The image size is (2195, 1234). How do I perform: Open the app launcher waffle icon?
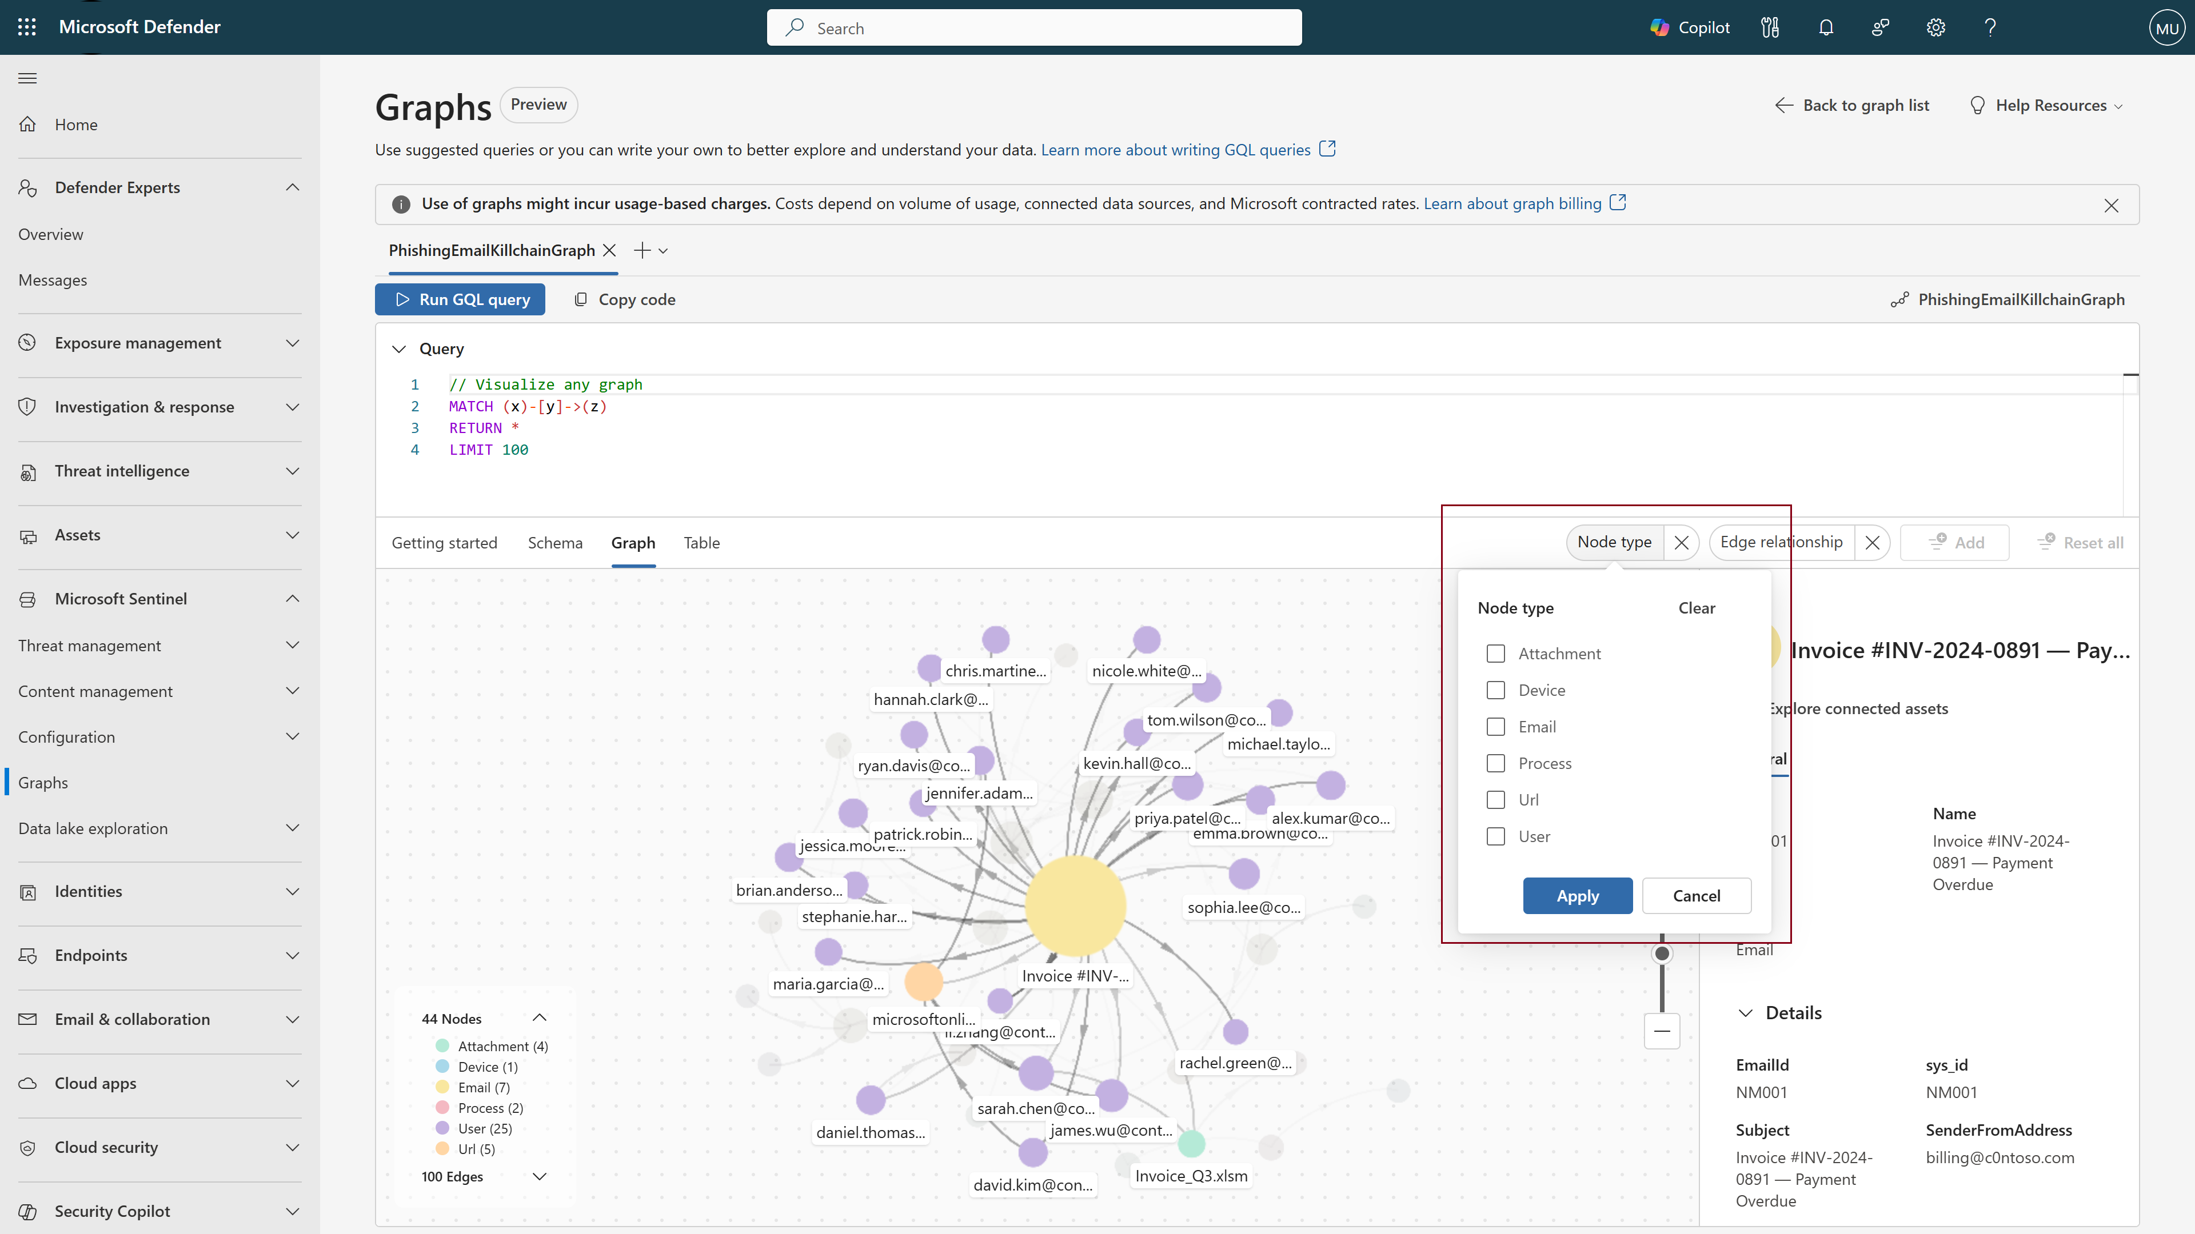[26, 27]
